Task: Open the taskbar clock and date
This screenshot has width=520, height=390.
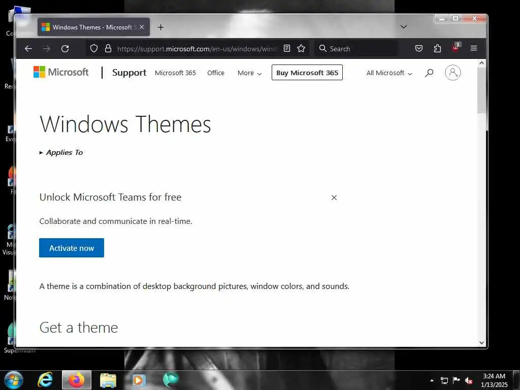Action: 494,380
